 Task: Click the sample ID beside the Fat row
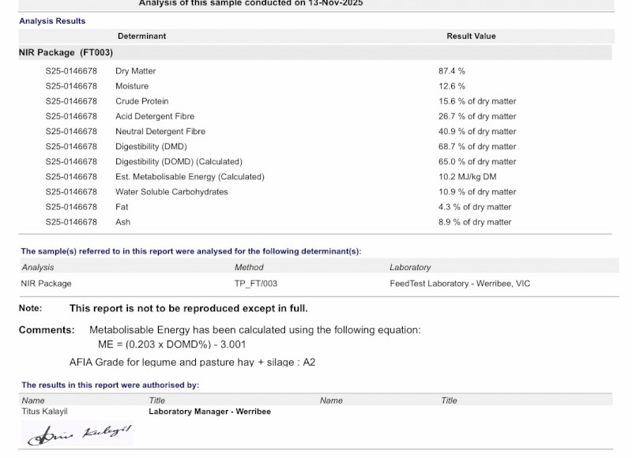pos(71,207)
